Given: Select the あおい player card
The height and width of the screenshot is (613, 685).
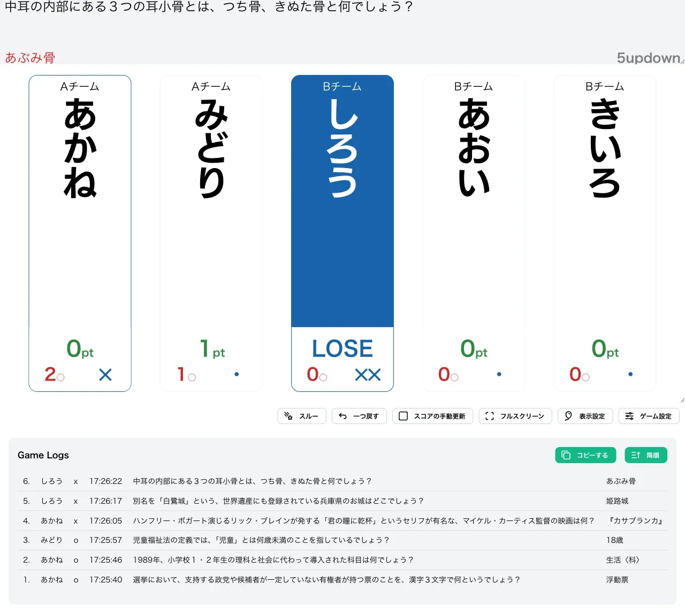Looking at the screenshot, I should (x=474, y=233).
